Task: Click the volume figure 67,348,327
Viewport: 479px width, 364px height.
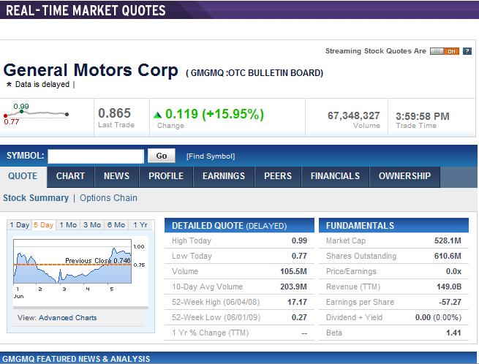Action: (354, 115)
